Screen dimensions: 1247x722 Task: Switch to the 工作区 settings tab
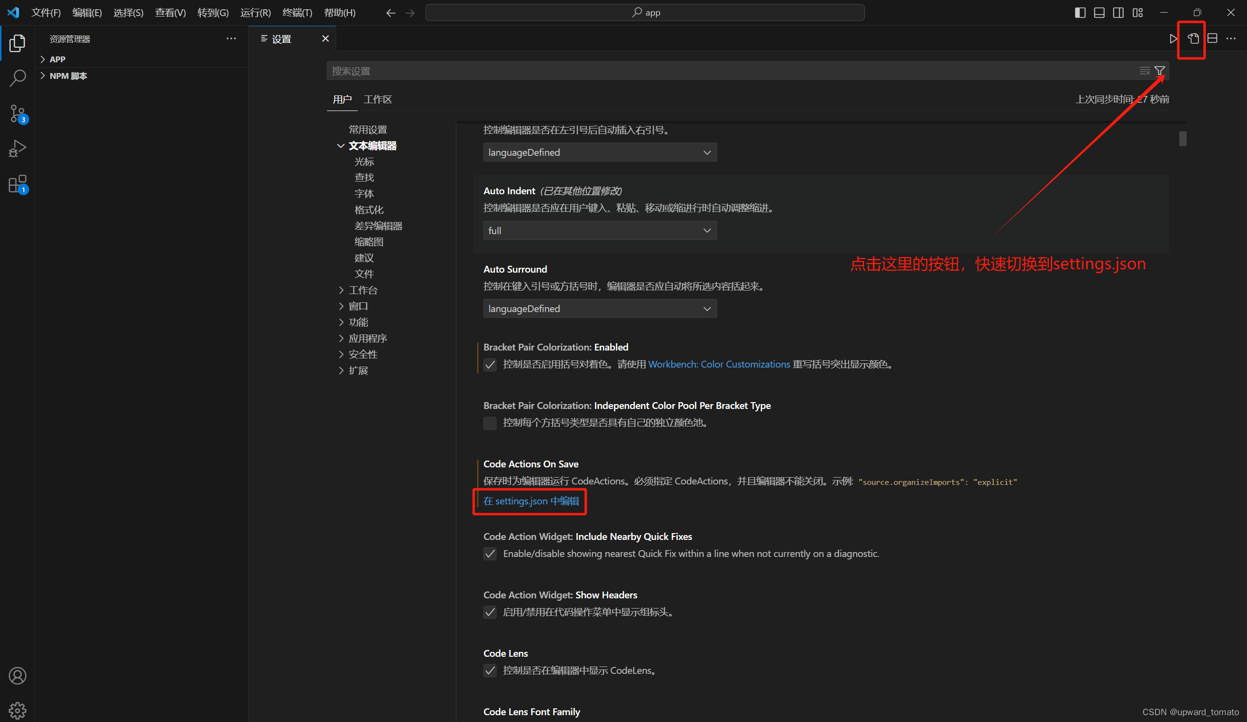[378, 99]
